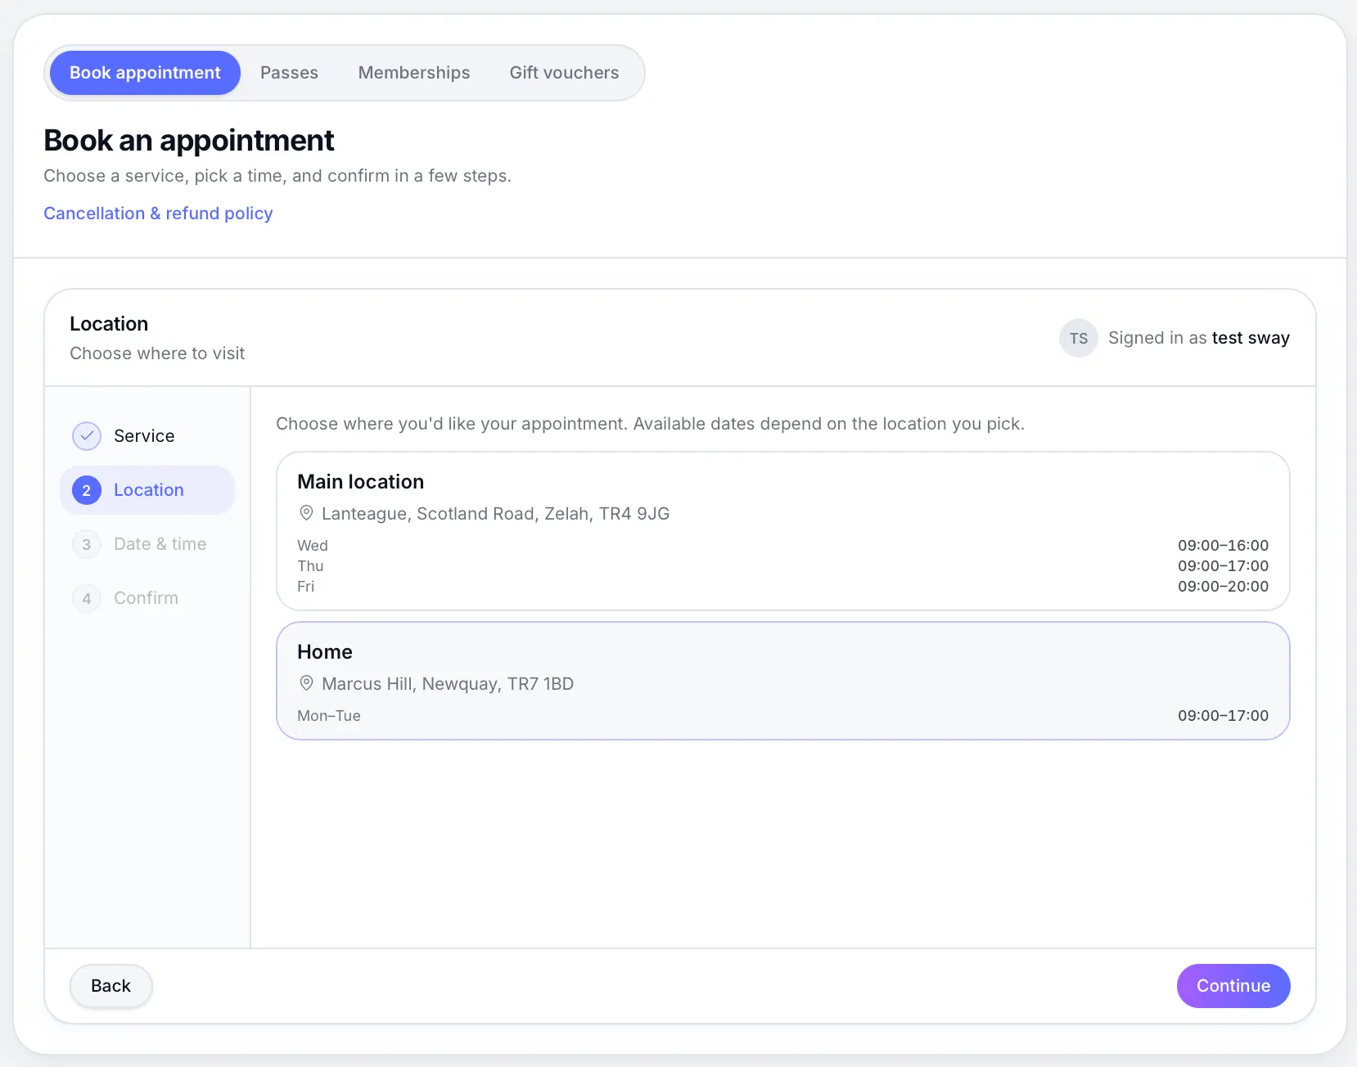Screen dimensions: 1357x1067
Task: Select the Book appointment tab
Action: (x=145, y=73)
